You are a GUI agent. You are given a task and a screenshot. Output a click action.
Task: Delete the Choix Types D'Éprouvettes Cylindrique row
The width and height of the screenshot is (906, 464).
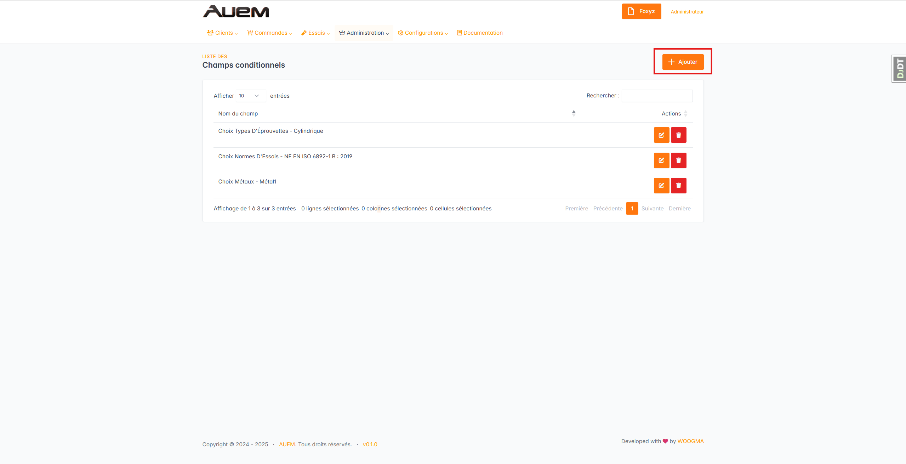coord(678,135)
